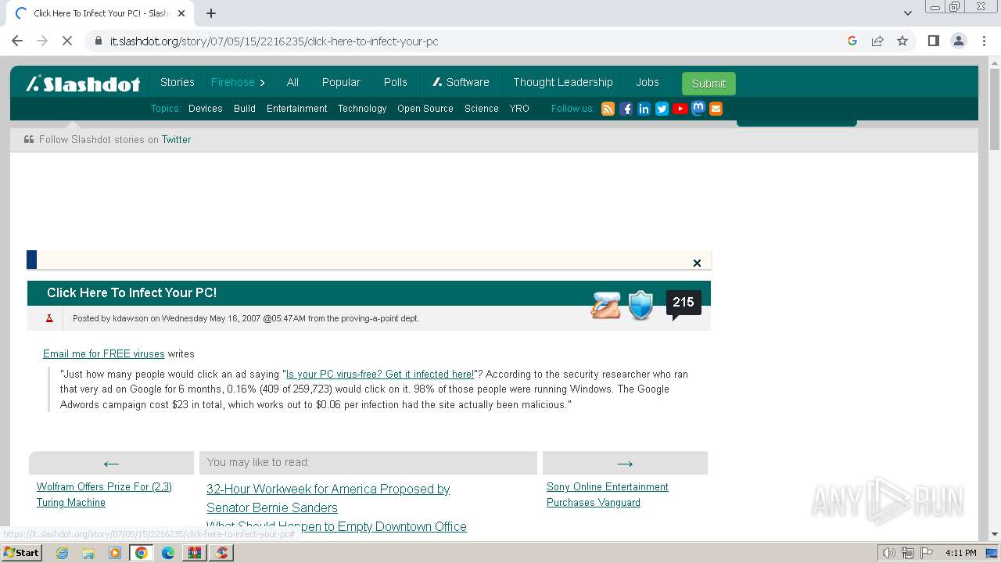Bookmark this page with star icon

tap(902, 41)
